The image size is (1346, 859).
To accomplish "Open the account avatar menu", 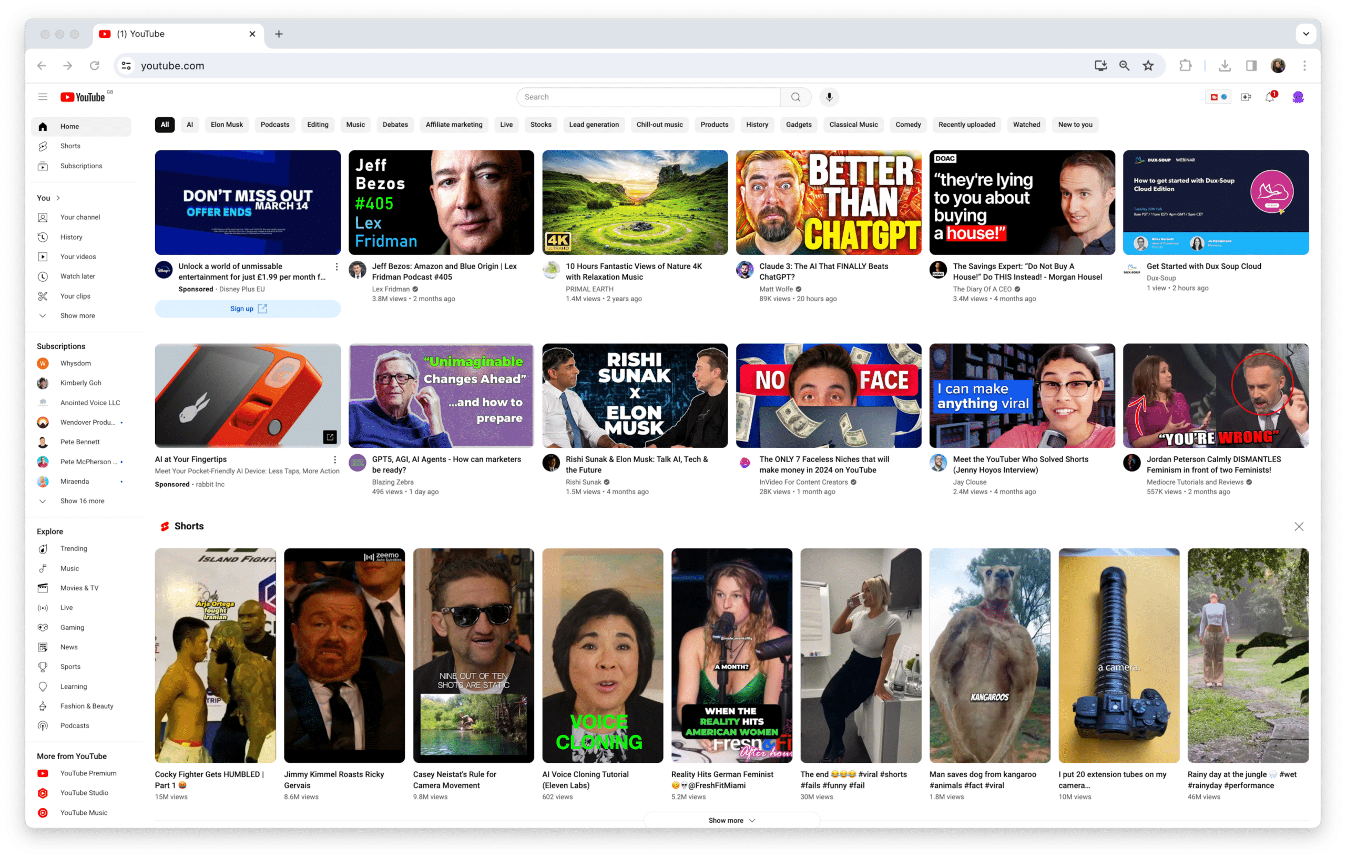I will coord(1298,97).
